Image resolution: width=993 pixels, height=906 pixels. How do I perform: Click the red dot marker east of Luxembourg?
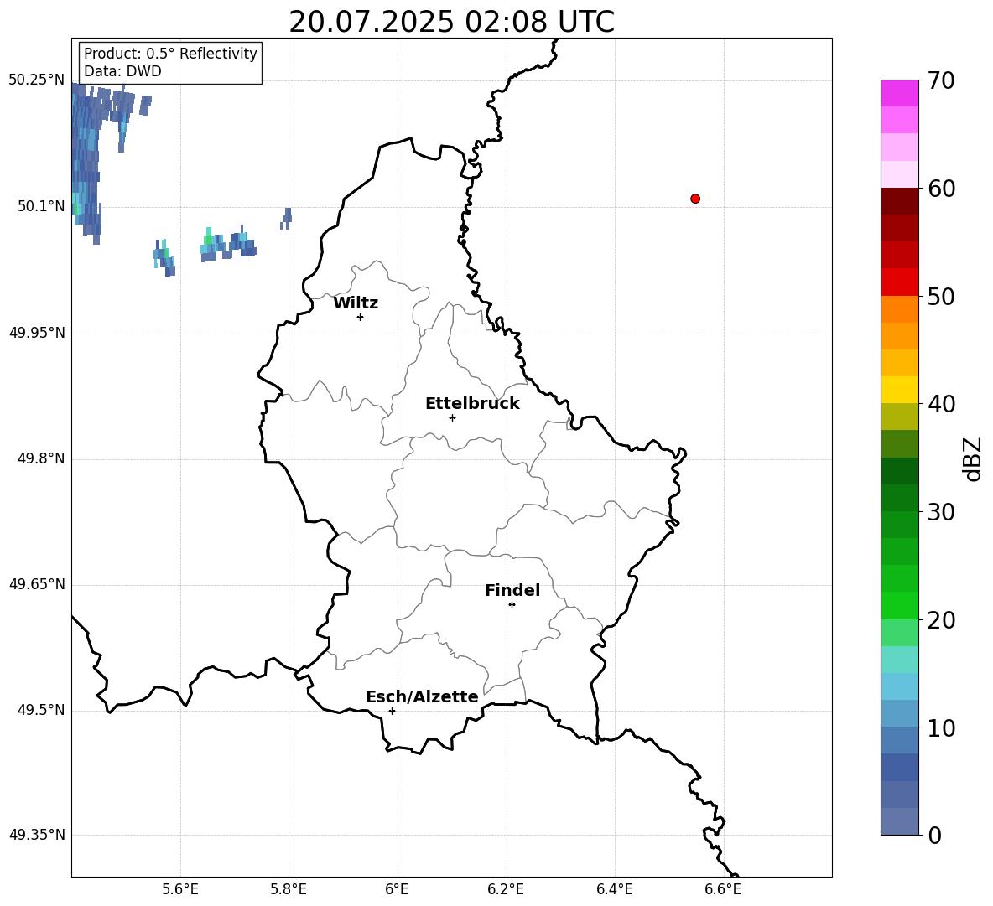pos(695,199)
